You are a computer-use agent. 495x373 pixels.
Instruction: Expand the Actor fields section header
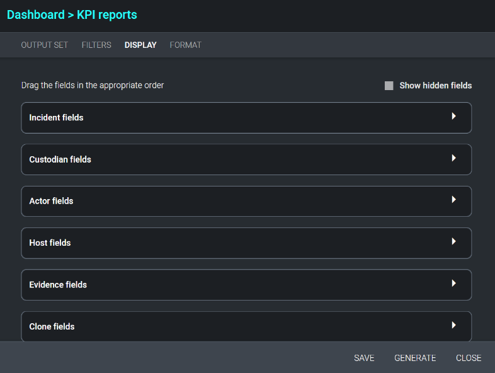pyautogui.click(x=52, y=201)
